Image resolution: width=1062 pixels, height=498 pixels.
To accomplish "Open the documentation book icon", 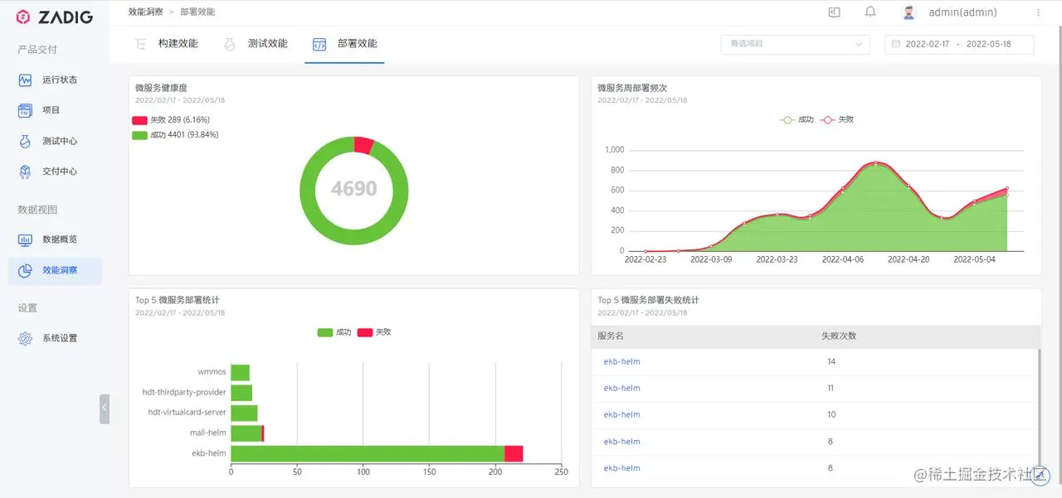I will pos(835,12).
